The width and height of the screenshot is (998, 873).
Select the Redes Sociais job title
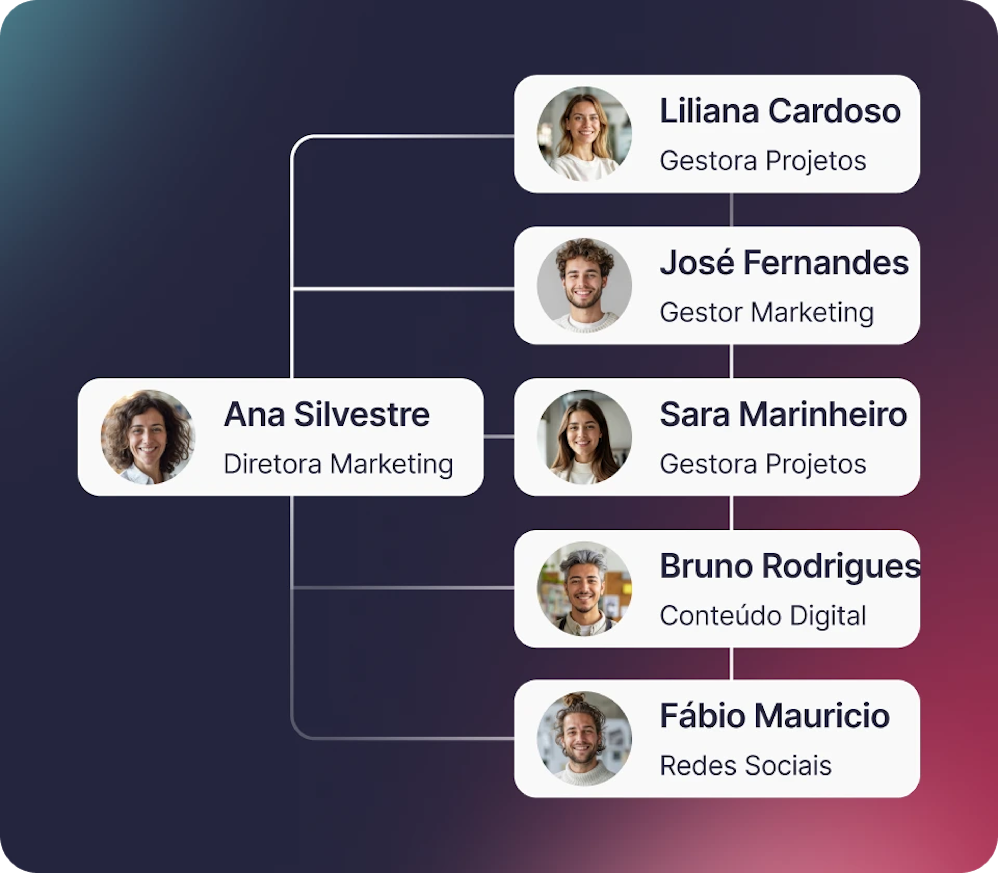(746, 765)
